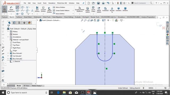Open Motion Study 1 tab
The image size is (170, 95).
(x=37, y=85)
